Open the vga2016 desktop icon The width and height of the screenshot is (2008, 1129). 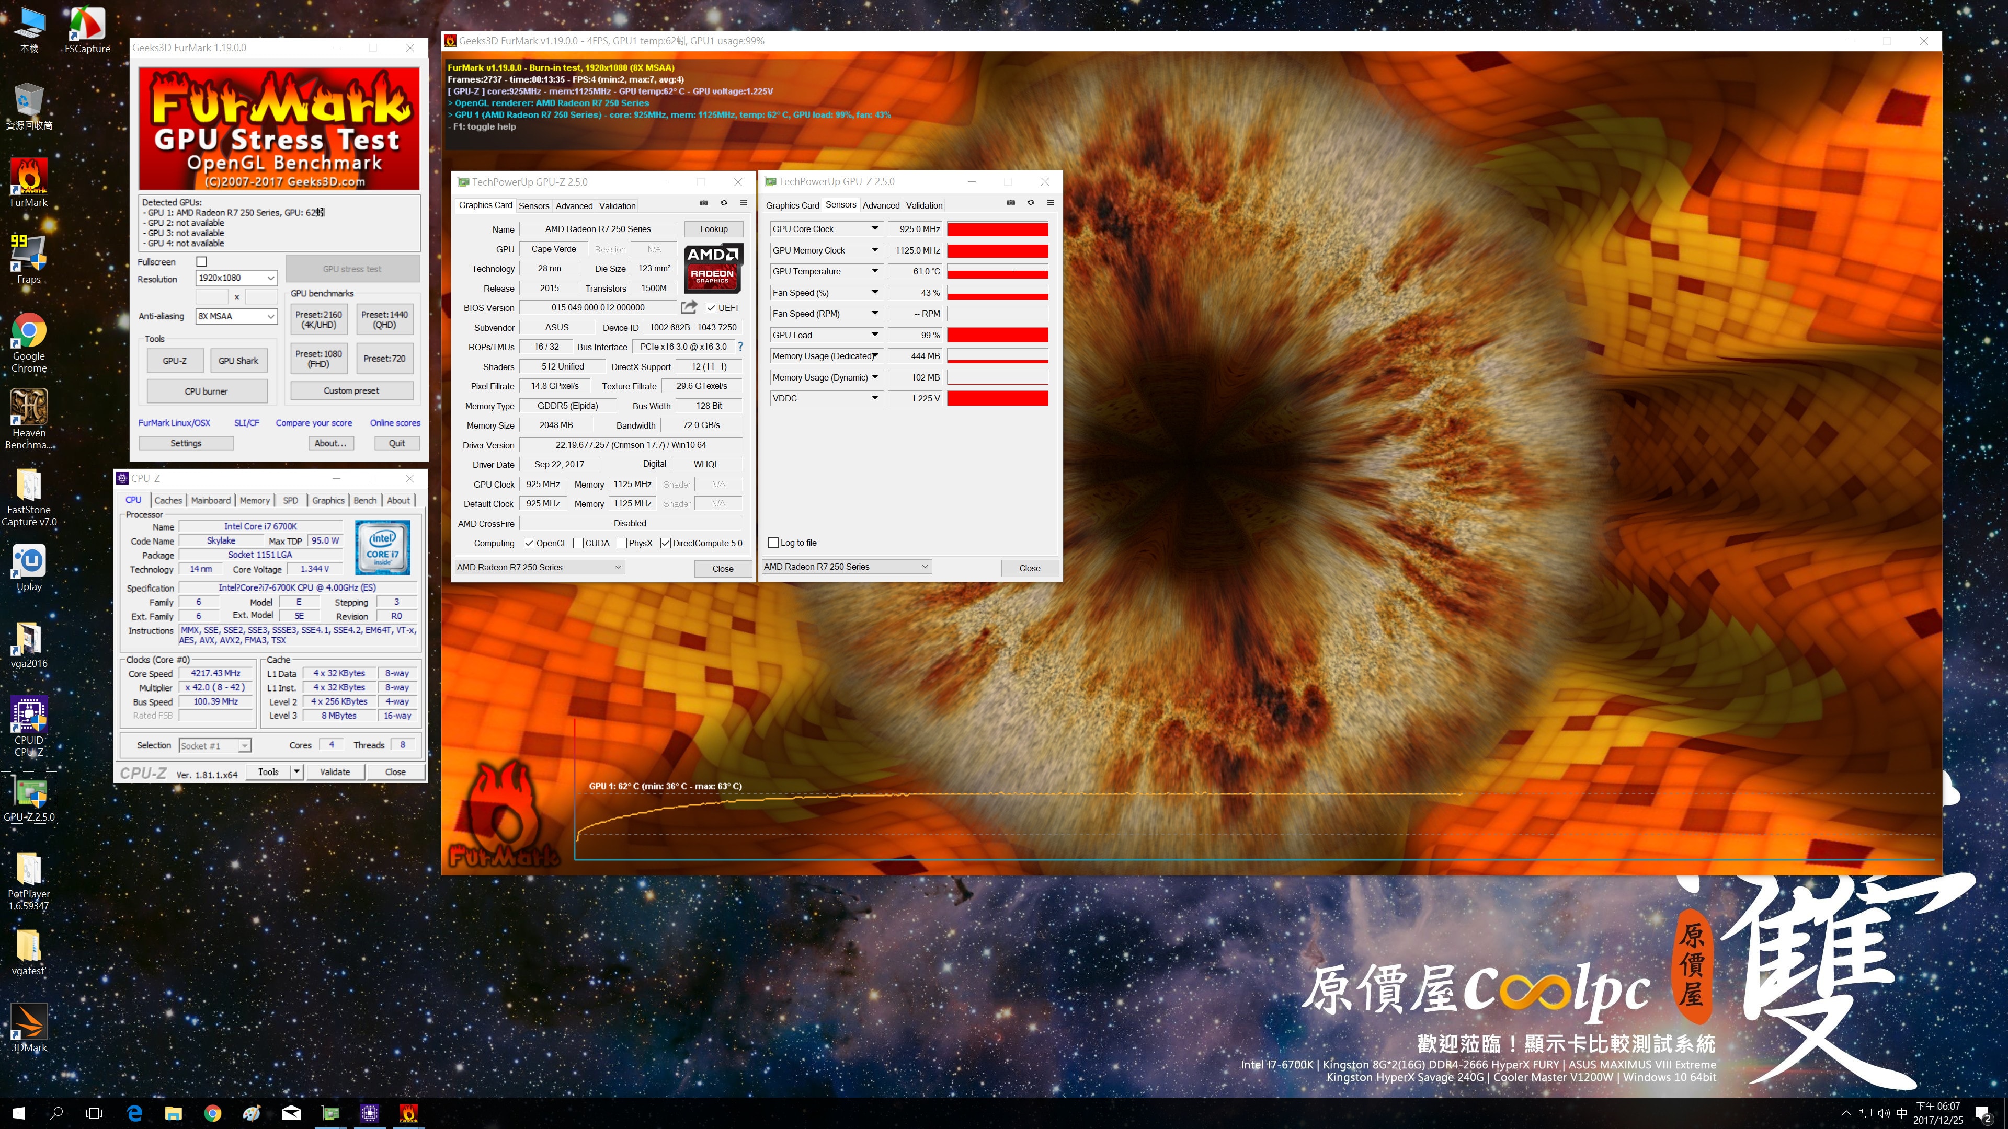(29, 645)
